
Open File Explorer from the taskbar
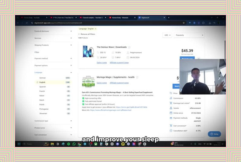(x=52, y=144)
